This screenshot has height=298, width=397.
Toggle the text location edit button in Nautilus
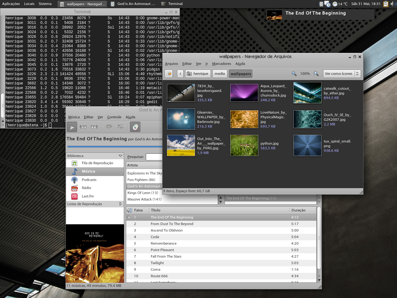point(169,74)
